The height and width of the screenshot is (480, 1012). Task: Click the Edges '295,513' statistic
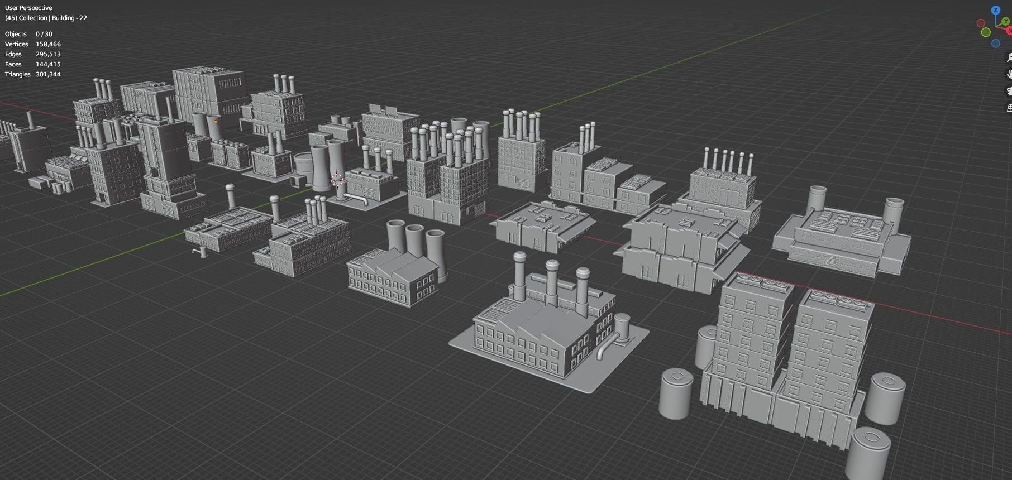pyautogui.click(x=48, y=54)
